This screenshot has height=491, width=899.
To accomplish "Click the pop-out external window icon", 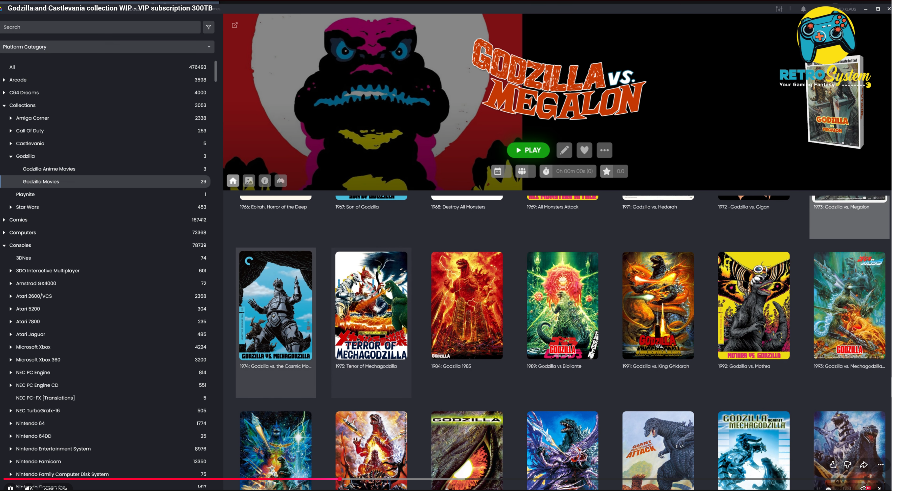I will click(x=235, y=25).
